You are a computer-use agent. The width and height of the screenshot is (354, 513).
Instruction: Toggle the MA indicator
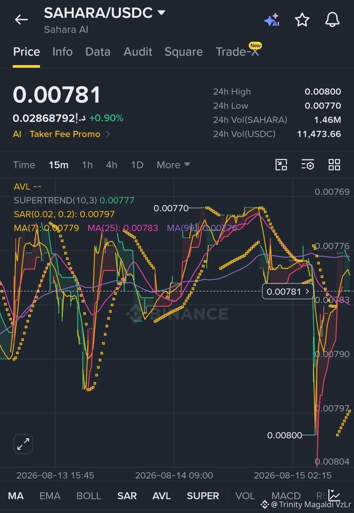click(16, 496)
